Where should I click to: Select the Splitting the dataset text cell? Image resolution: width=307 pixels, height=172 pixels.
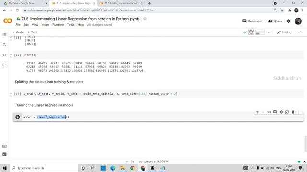[x=49, y=82]
